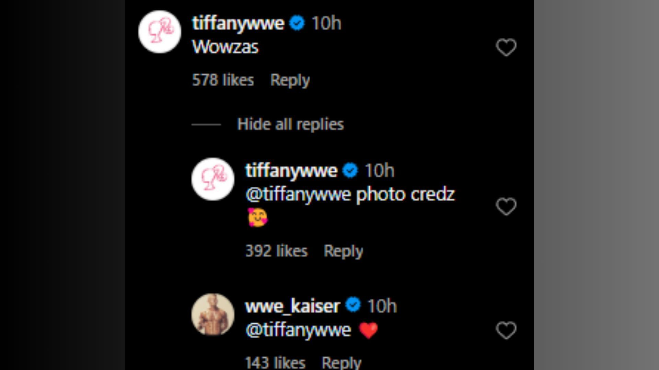This screenshot has height=370, width=659.
Task: Reply to the tiffanywwe Wowzas comment
Action: click(290, 79)
